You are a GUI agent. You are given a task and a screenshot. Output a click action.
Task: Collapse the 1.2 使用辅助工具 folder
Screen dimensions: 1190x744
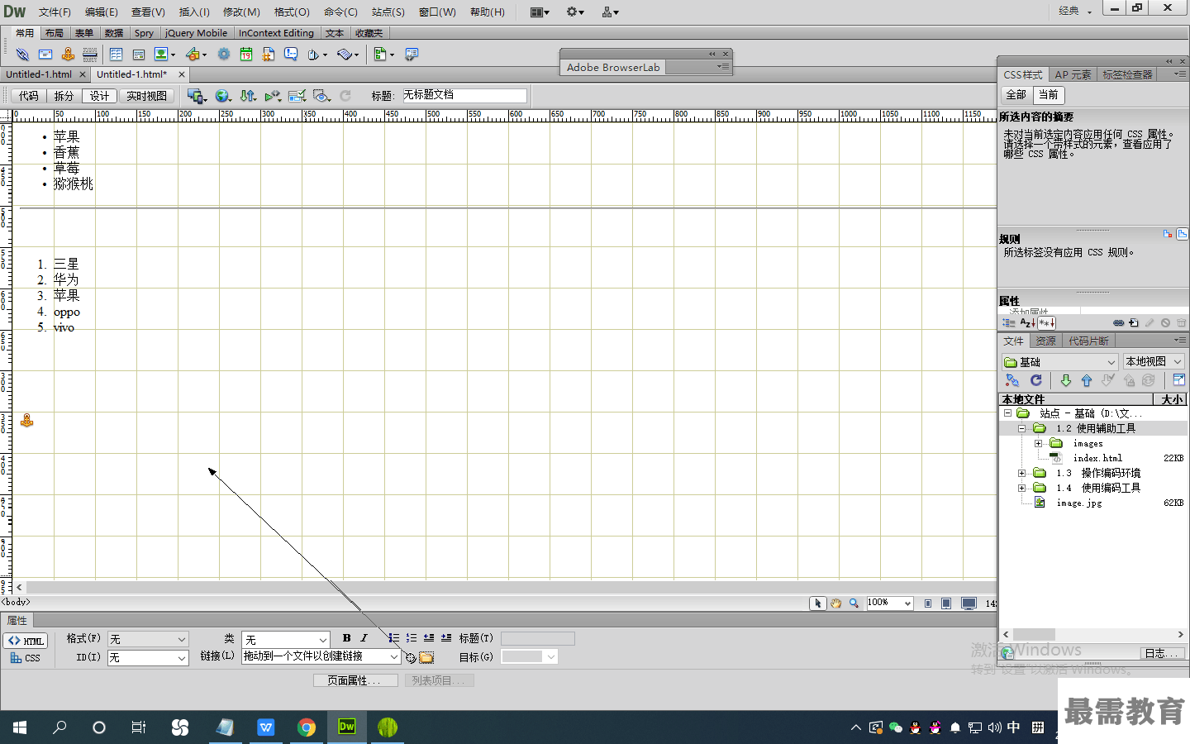click(x=1021, y=428)
